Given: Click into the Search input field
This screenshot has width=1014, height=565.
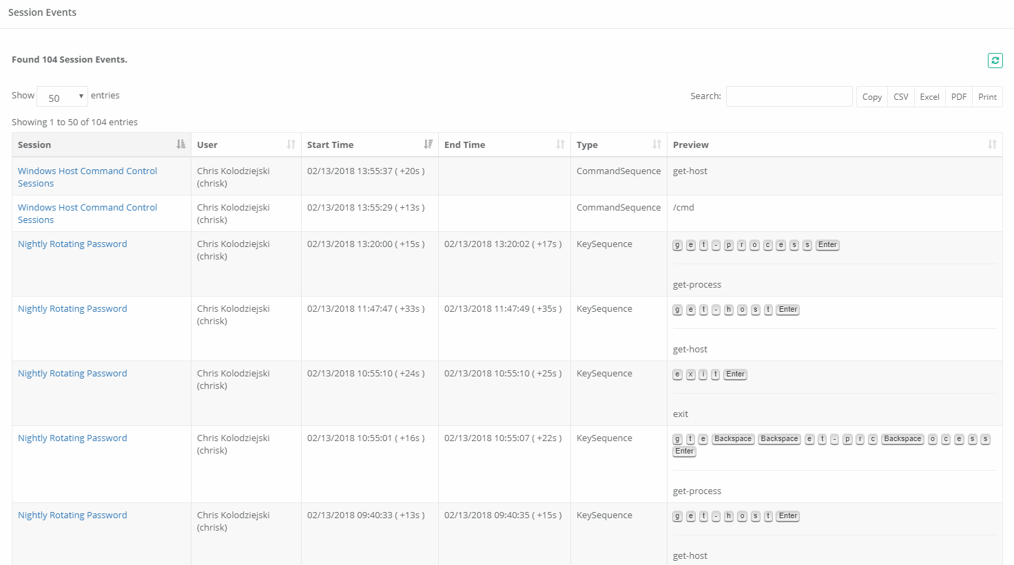Looking at the screenshot, I should point(789,96).
